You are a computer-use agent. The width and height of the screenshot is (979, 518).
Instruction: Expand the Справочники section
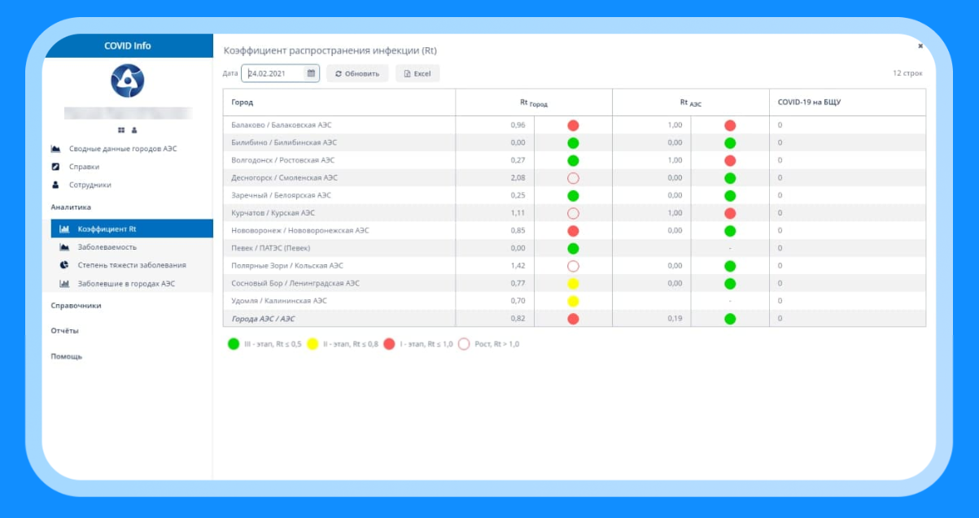(76, 306)
